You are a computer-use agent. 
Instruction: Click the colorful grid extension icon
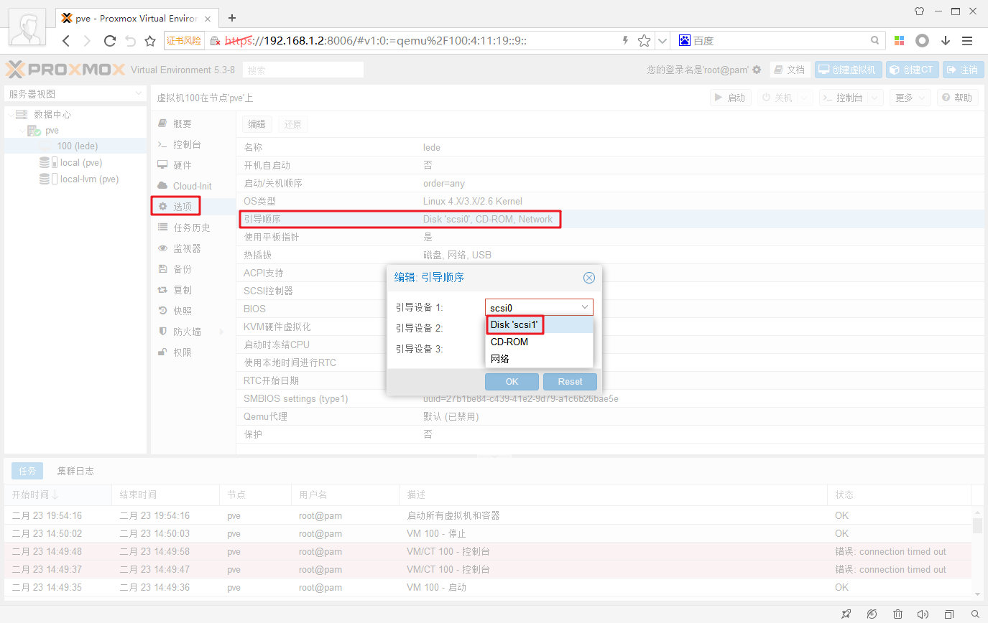[899, 41]
